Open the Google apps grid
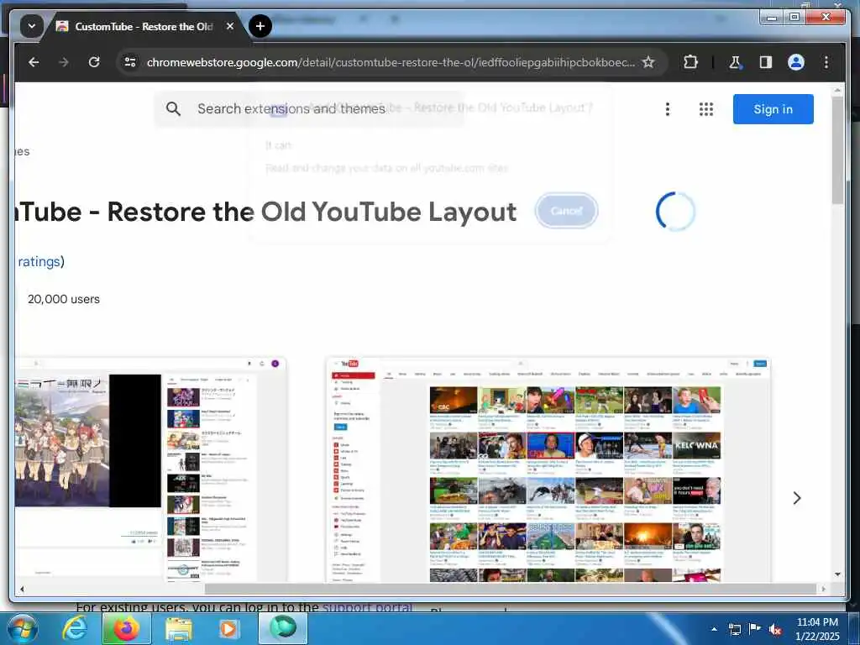The width and height of the screenshot is (860, 645). [706, 108]
